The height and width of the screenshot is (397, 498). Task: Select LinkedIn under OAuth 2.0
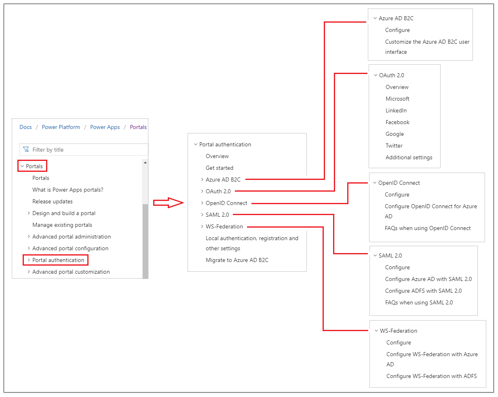(396, 110)
